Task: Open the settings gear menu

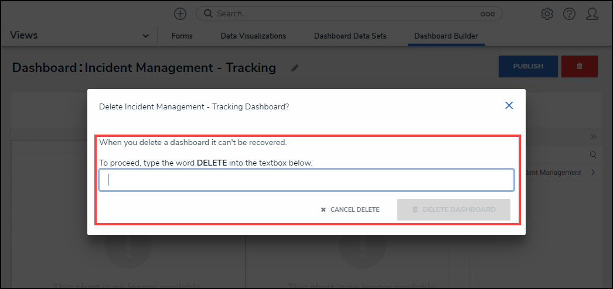Action: [x=547, y=13]
